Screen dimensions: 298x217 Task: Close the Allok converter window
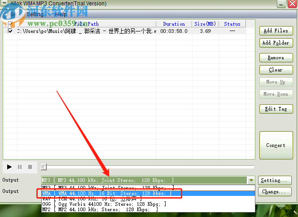(292, 4)
